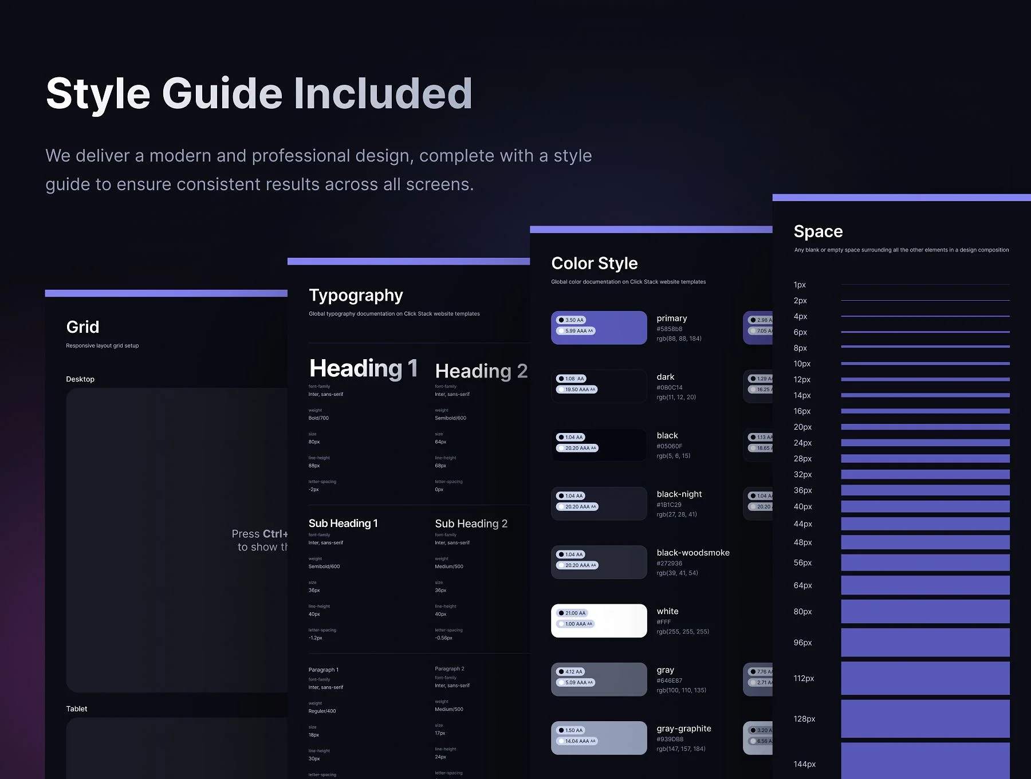Click "21.00 AA" badge on white swatch
Viewport: 1031px width, 779px height.
click(572, 613)
